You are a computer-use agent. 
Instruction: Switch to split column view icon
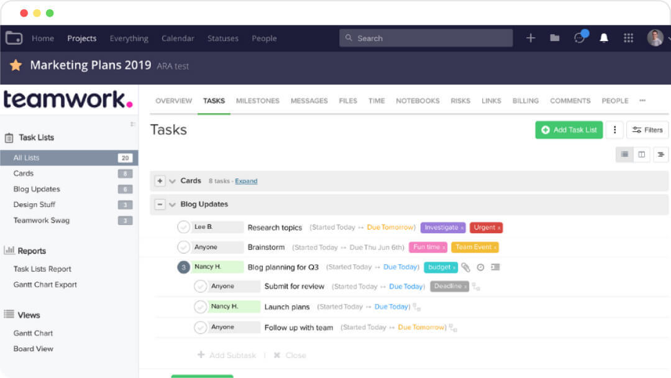[x=642, y=154]
